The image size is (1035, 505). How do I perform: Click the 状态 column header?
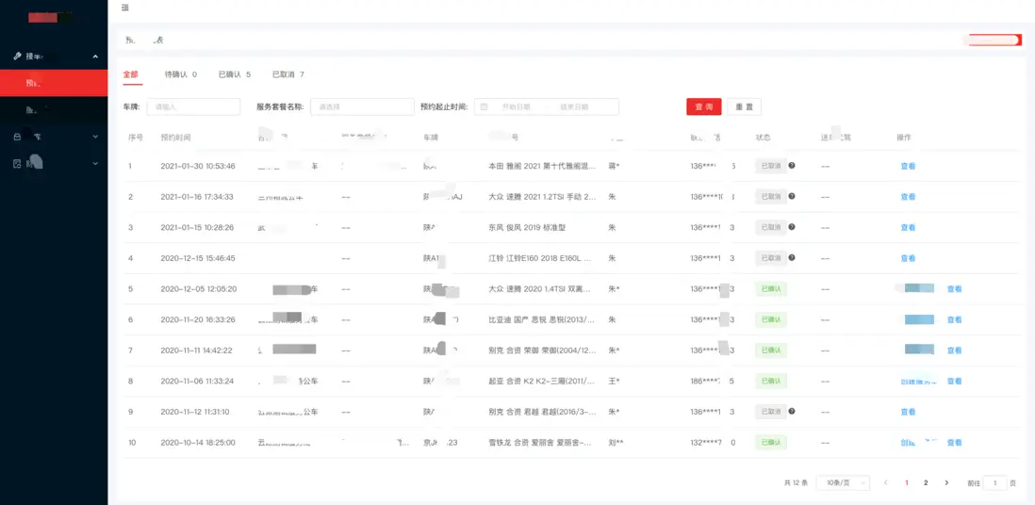[x=763, y=138]
